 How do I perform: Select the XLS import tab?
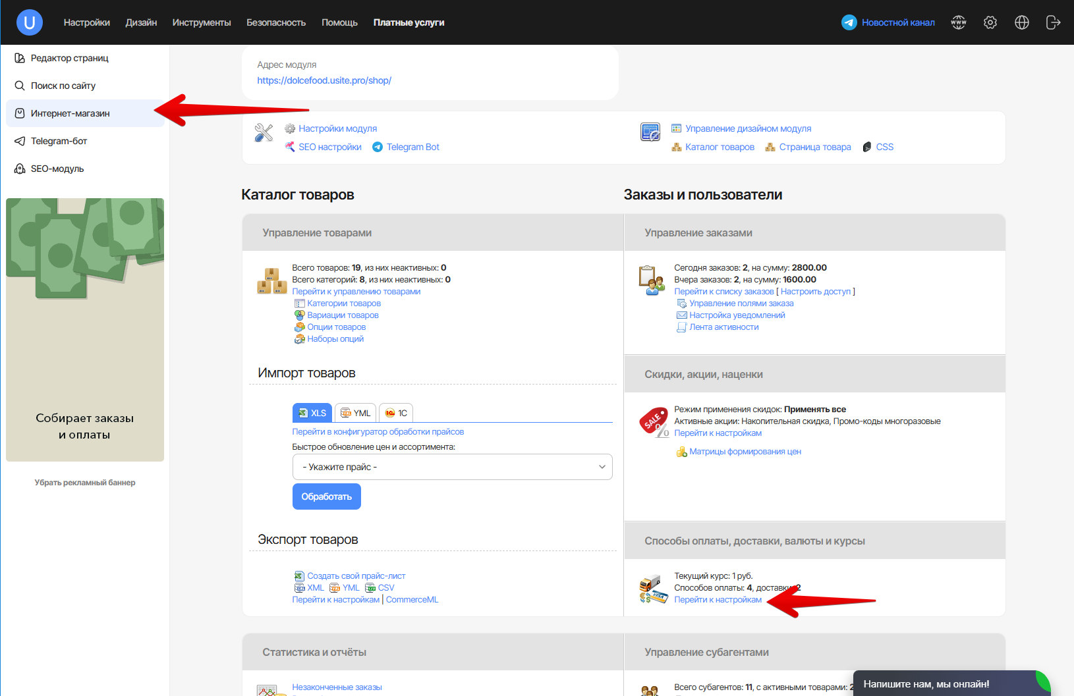tap(312, 413)
